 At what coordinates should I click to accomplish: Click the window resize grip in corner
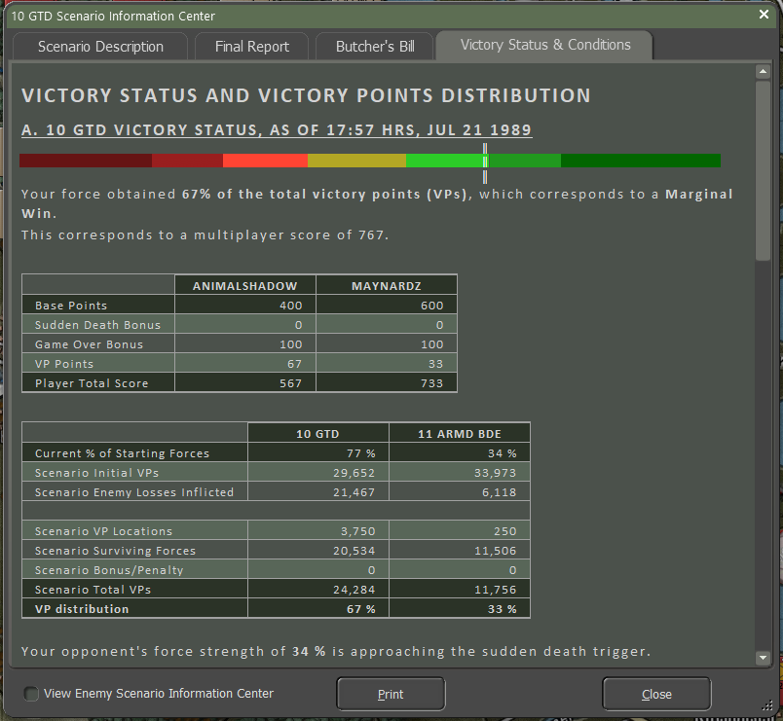tap(767, 705)
